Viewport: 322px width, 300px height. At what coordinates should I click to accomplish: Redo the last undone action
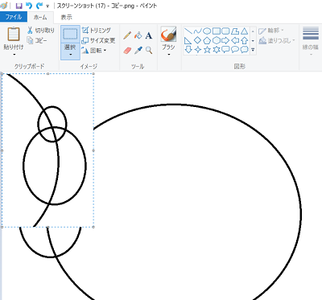pyautogui.click(x=39, y=6)
